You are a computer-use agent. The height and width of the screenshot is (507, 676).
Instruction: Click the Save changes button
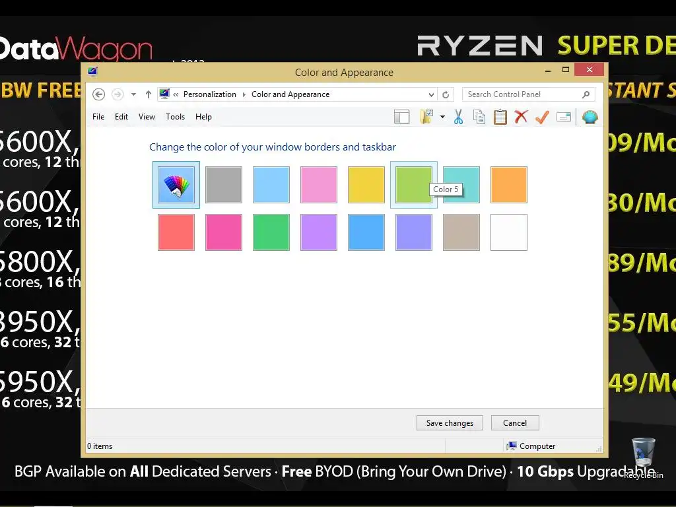450,423
